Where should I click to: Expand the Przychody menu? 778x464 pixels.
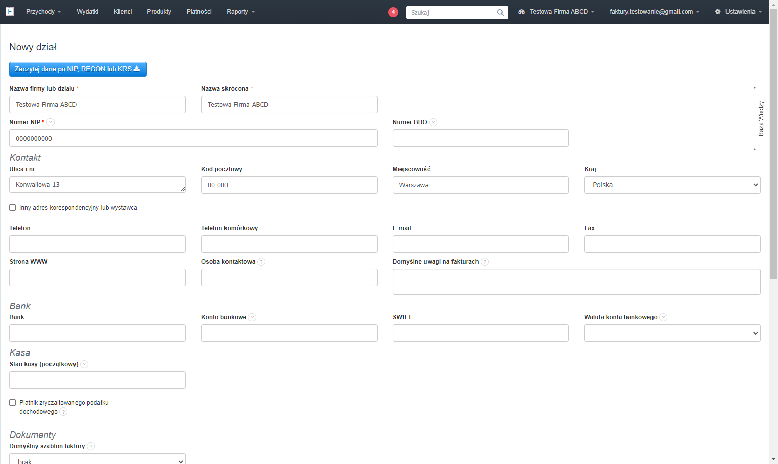tap(43, 12)
